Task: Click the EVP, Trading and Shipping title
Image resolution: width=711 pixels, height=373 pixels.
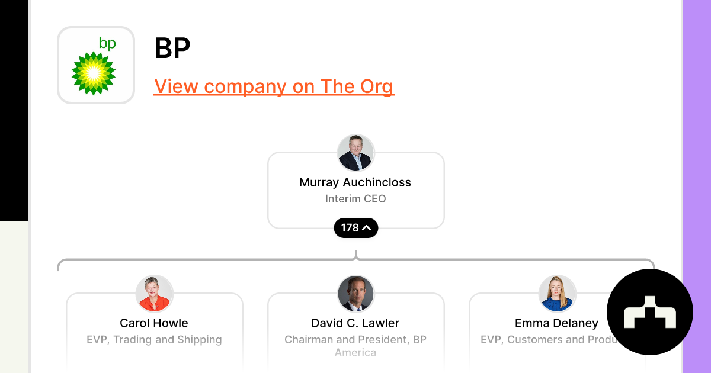Action: point(154,340)
